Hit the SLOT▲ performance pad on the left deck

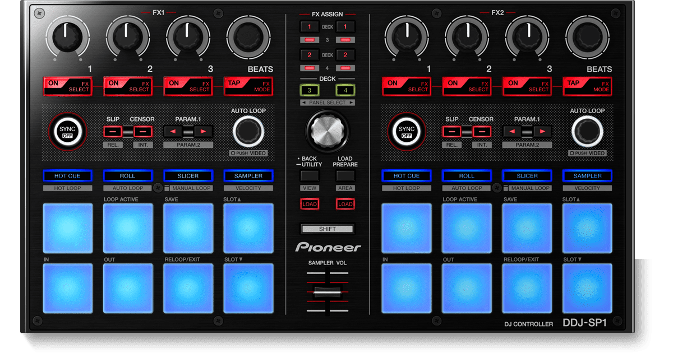pos(247,227)
